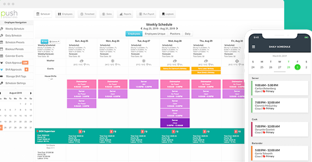Select highlighted green date on phone calendar

(297, 67)
